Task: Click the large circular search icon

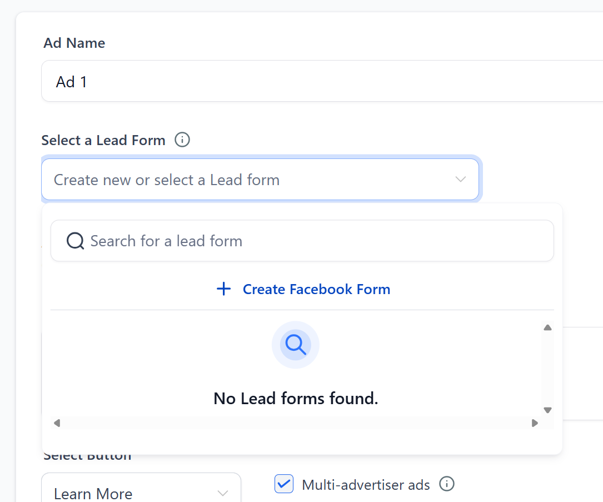Action: pyautogui.click(x=295, y=345)
